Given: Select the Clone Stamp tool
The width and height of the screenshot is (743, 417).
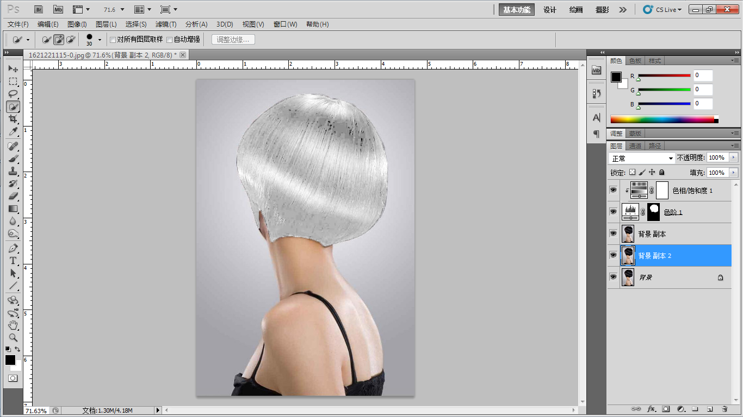Looking at the screenshot, I should [x=13, y=171].
